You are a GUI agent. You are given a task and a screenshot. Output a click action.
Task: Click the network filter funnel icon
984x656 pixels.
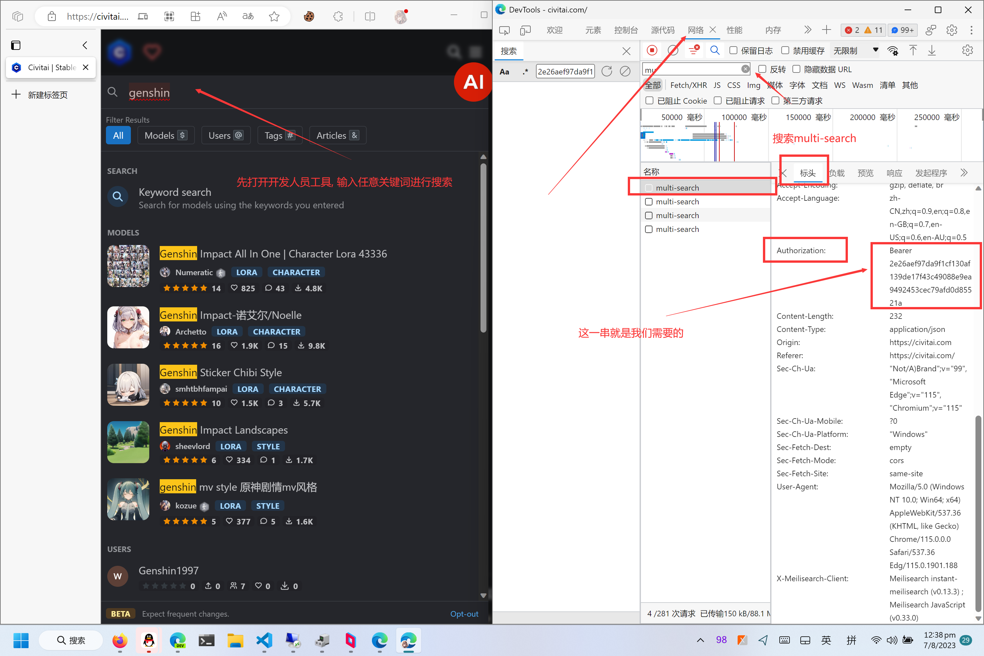693,51
